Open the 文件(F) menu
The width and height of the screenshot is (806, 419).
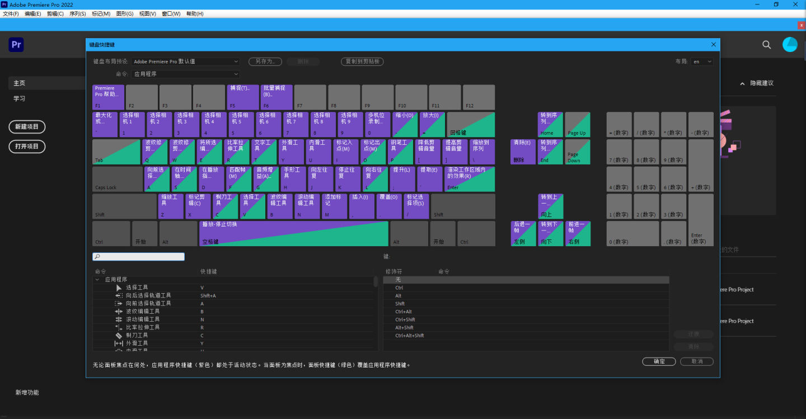[x=11, y=13]
